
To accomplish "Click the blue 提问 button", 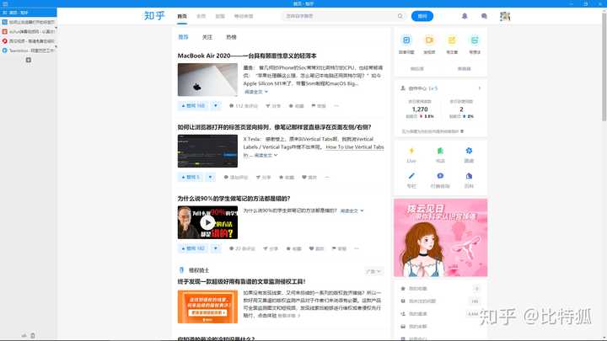I will (422, 16).
